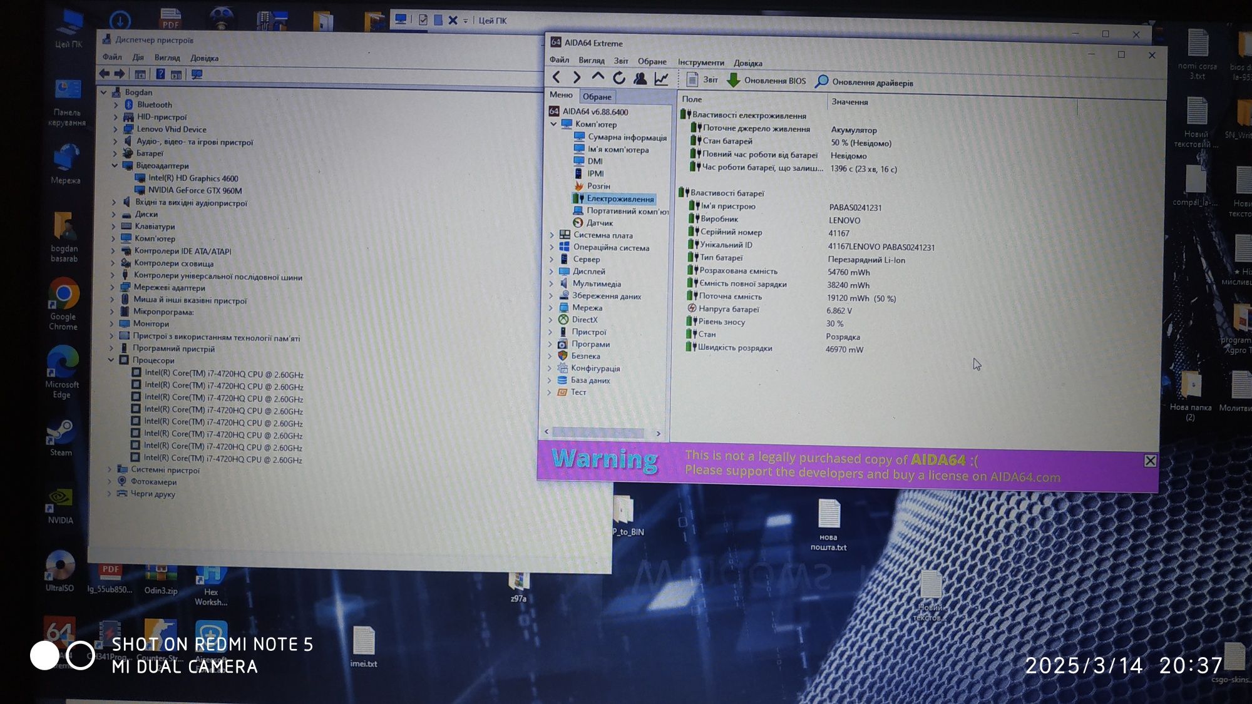Viewport: 1252px width, 704px height.
Task: Switch to the Меню tab in AIDA64 sidebar
Action: (561, 95)
